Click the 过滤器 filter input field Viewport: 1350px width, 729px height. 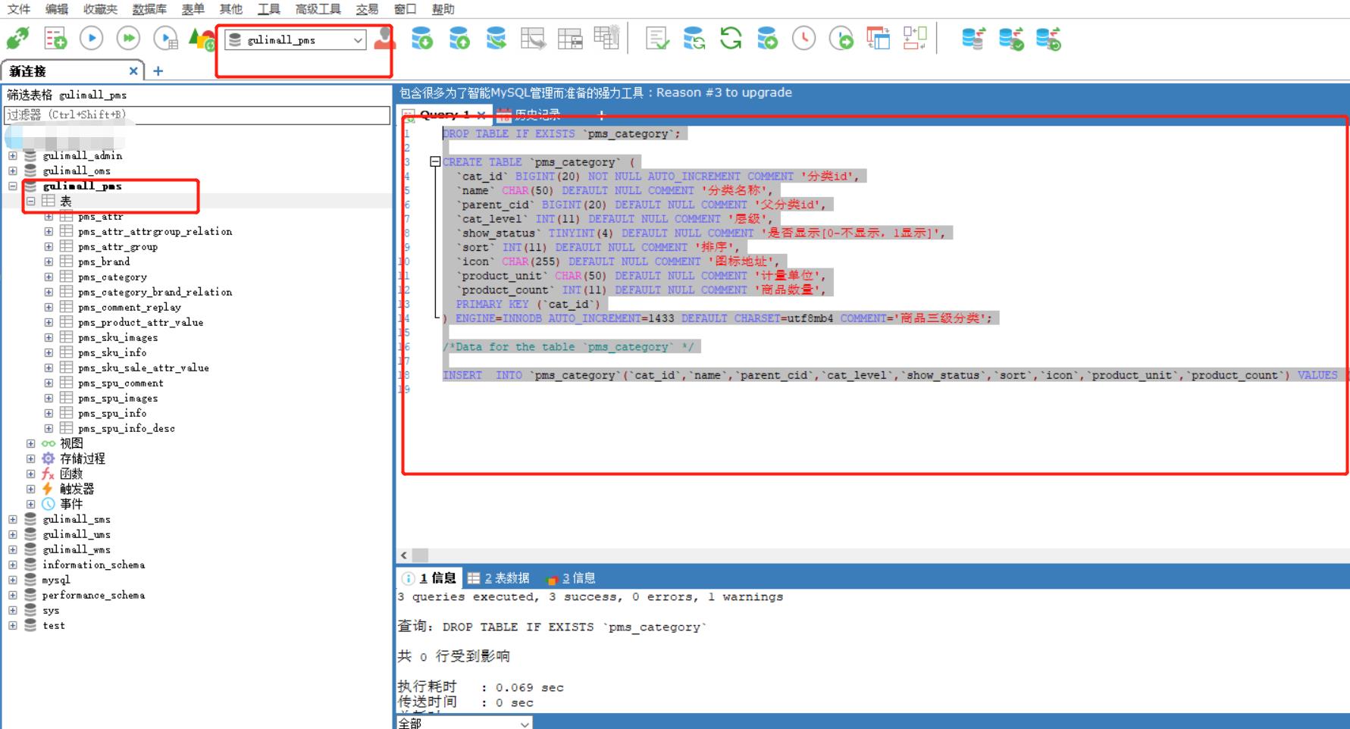[x=197, y=115]
